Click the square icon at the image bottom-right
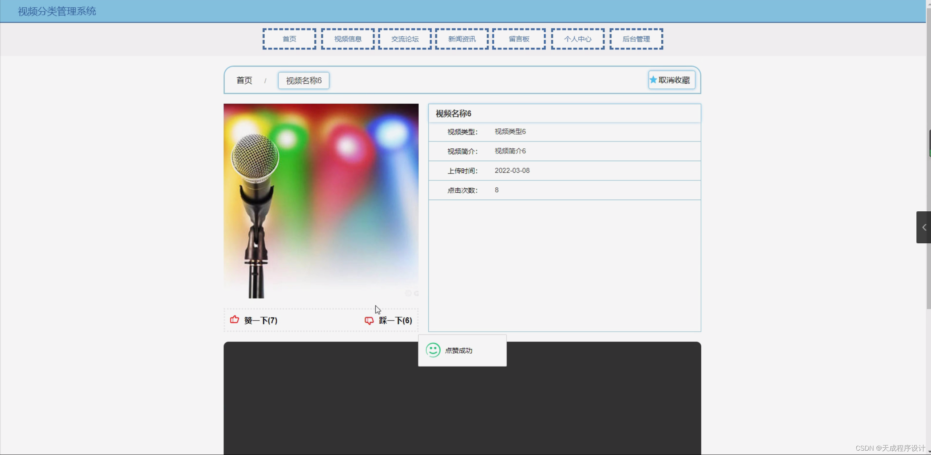Viewport: 931px width, 455px height. [x=416, y=293]
